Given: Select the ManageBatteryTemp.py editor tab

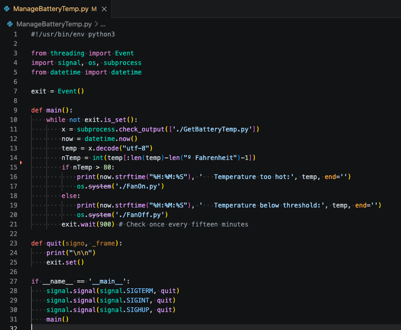Looking at the screenshot, I should point(55,9).
